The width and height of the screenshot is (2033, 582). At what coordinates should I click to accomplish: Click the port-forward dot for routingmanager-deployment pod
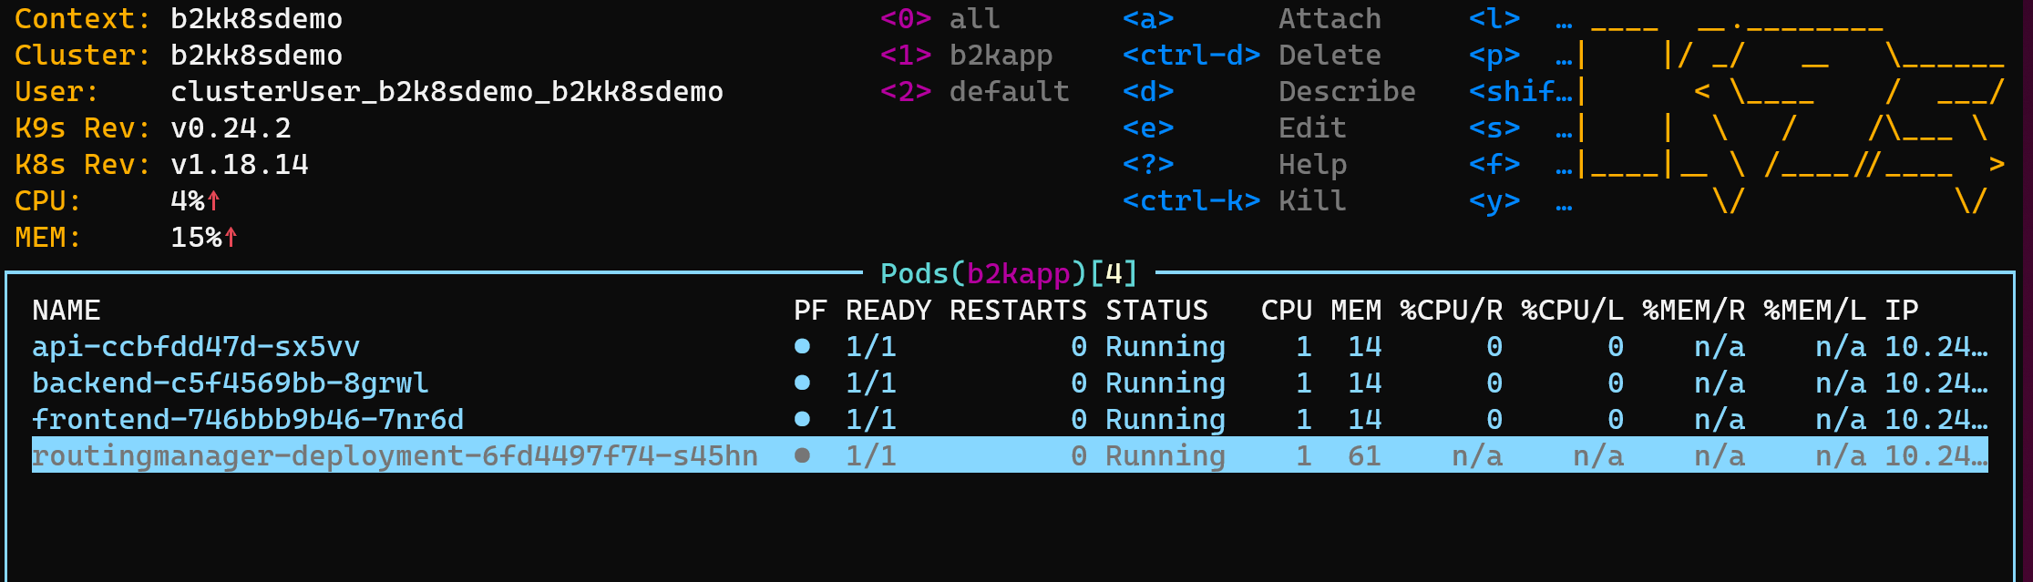tap(802, 455)
